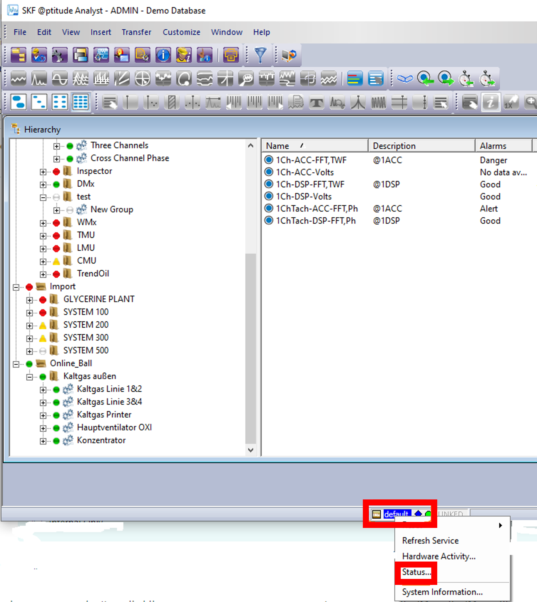This screenshot has width=537, height=602.
Task: Click the hierarchy scrollbar up arrow
Action: click(251, 145)
